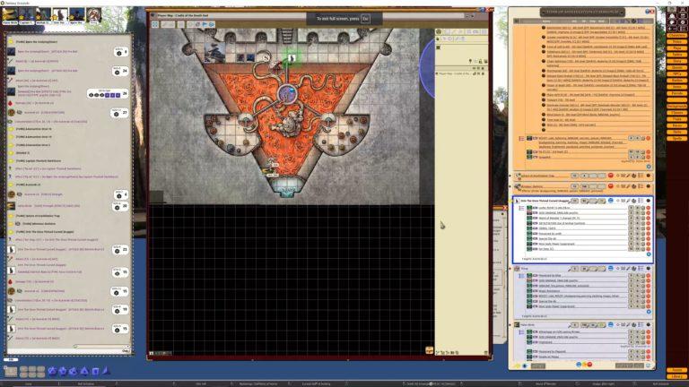This screenshot has width=689, height=387.
Task: Open the NPCs sidebar tab
Action: pos(676,73)
